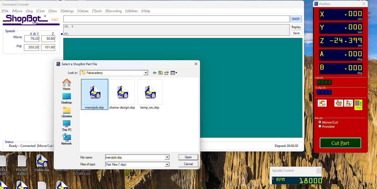The image size is (377, 189).
Task: Click the Open button in dialog
Action: [x=188, y=157]
